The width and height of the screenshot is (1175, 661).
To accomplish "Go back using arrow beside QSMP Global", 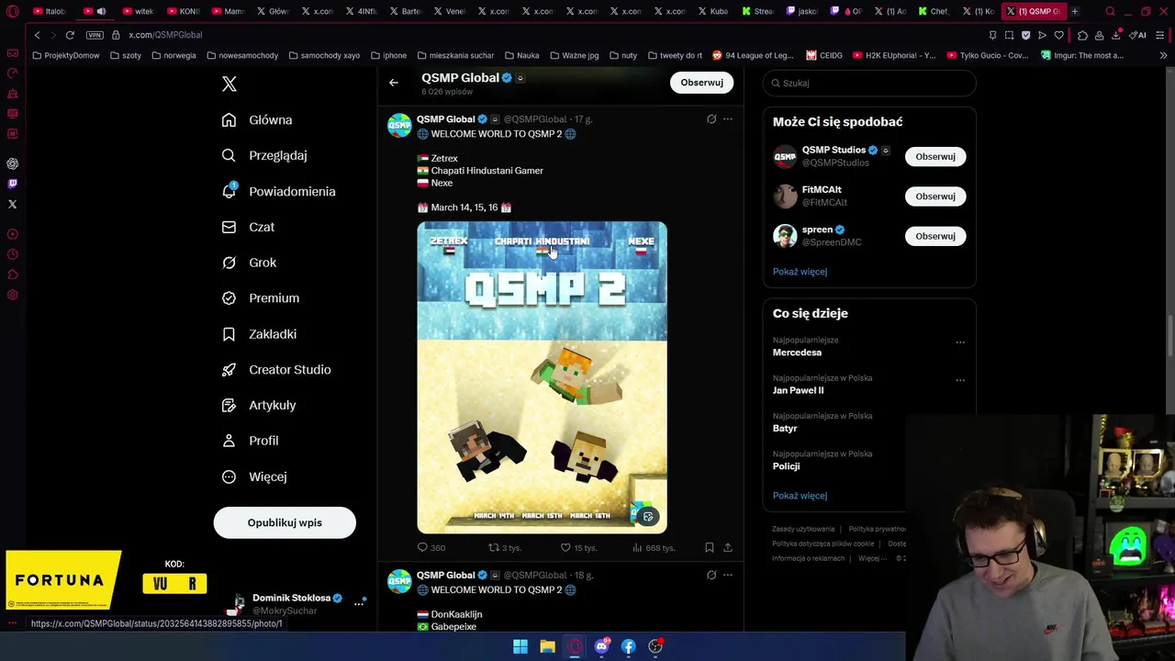I will tap(394, 83).
